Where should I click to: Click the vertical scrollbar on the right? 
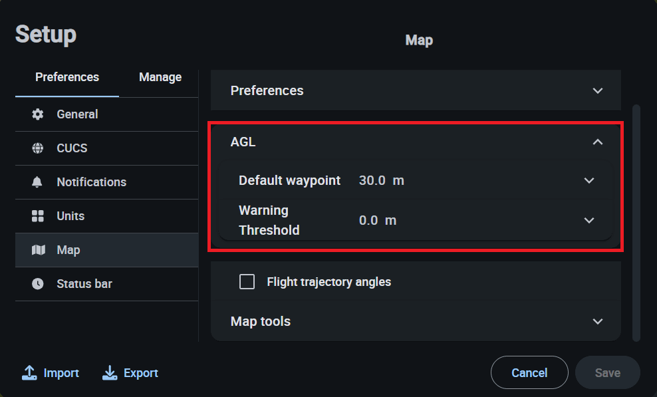636,219
